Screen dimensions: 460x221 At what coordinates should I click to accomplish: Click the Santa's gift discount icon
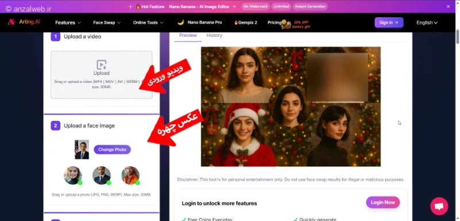286,25
